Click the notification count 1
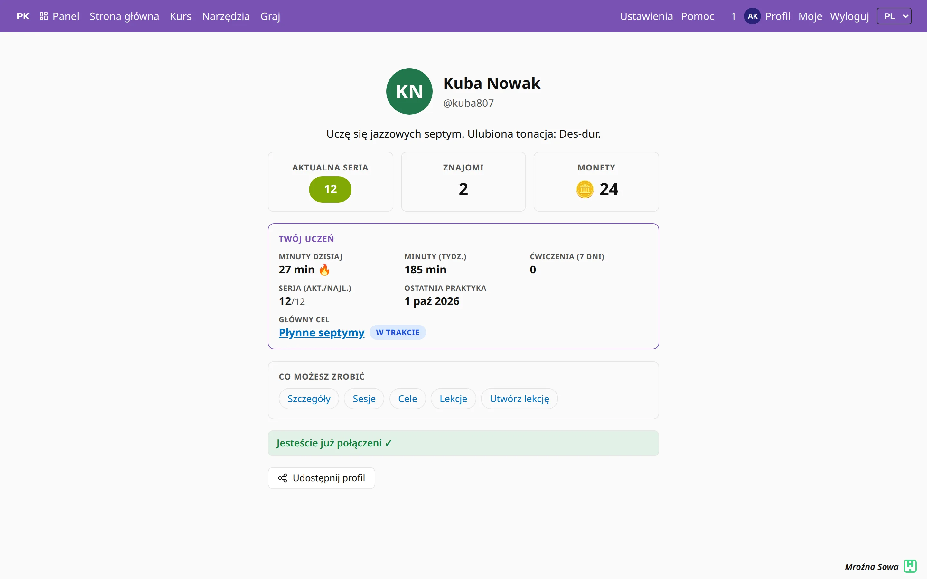The width and height of the screenshot is (927, 579). [x=733, y=16]
